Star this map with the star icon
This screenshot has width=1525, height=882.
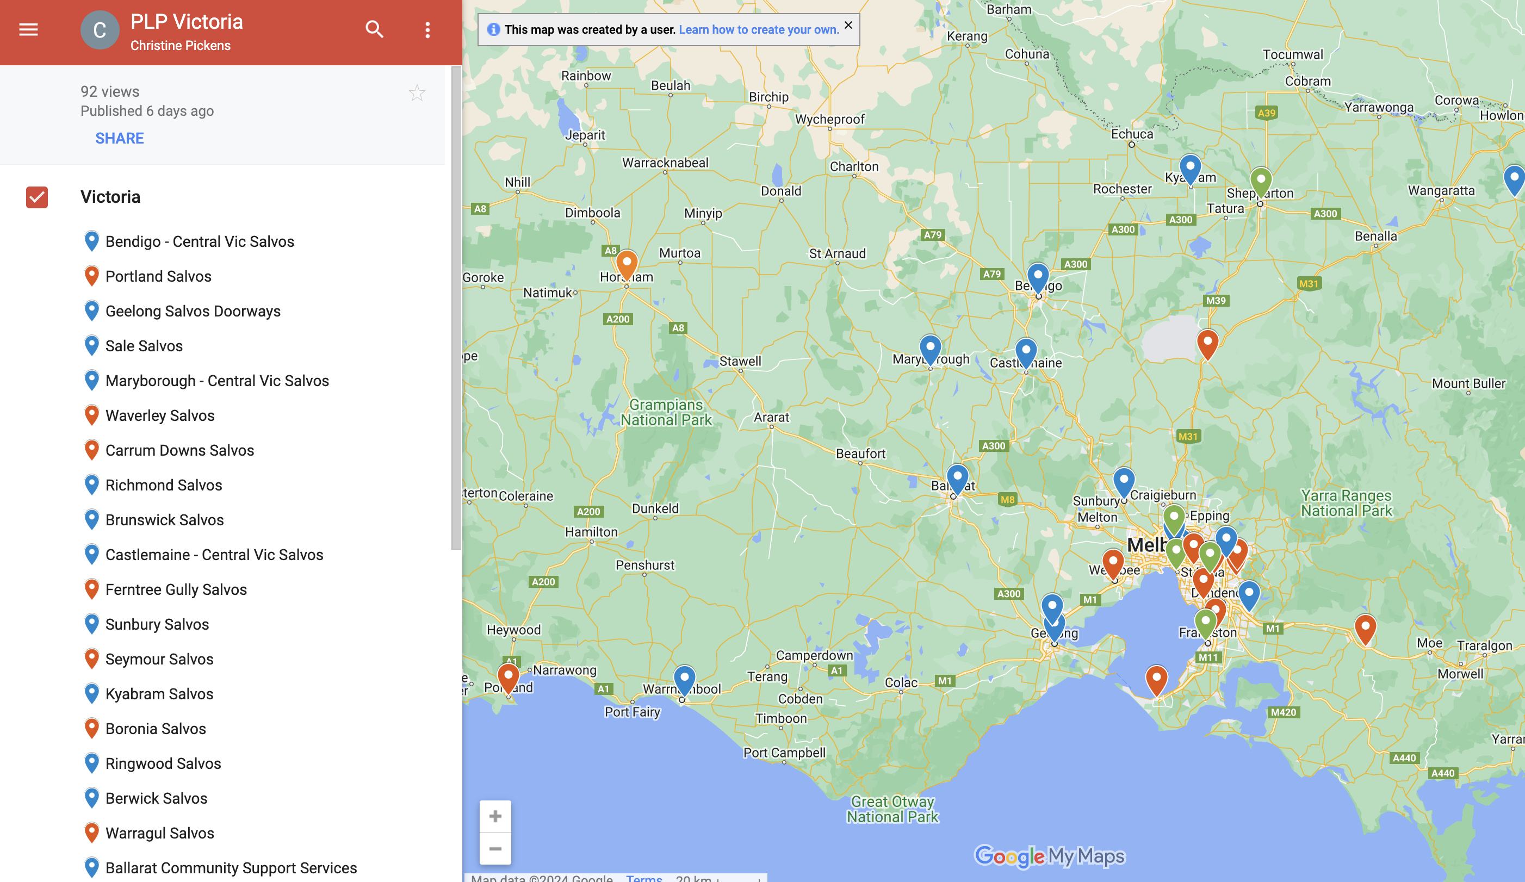pos(417,93)
